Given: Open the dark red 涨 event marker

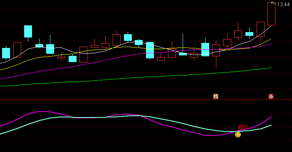Looking at the screenshot, I should coord(271,97).
